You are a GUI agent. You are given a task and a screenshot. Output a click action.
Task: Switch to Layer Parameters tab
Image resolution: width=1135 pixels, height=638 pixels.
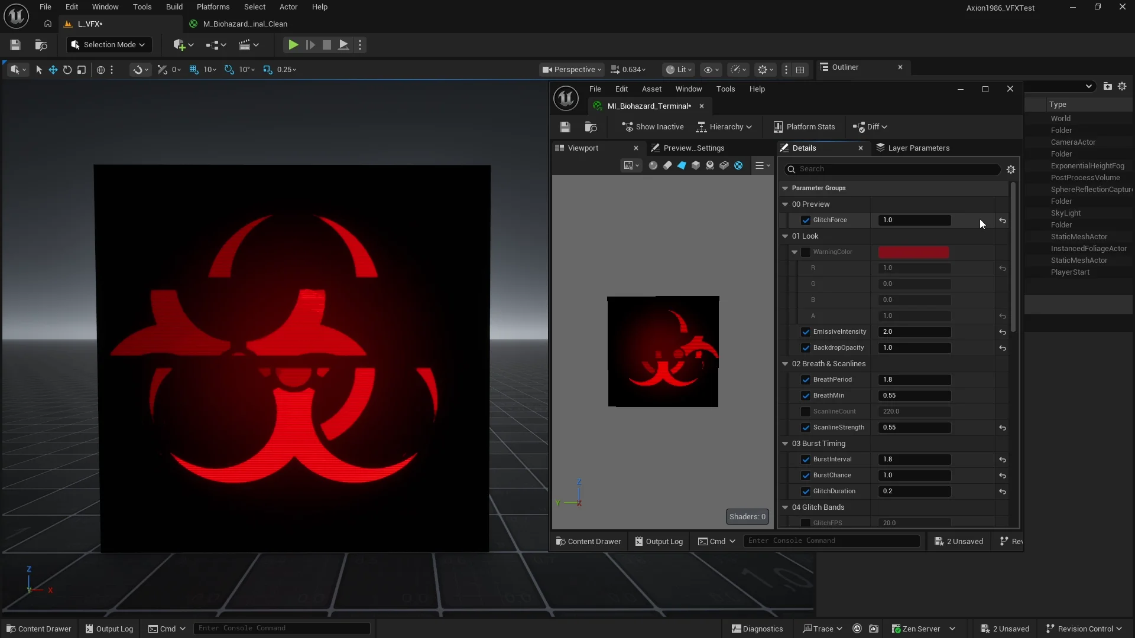(913, 148)
